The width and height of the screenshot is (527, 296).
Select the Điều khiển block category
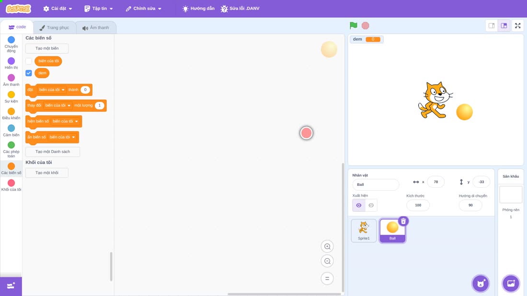tap(11, 114)
